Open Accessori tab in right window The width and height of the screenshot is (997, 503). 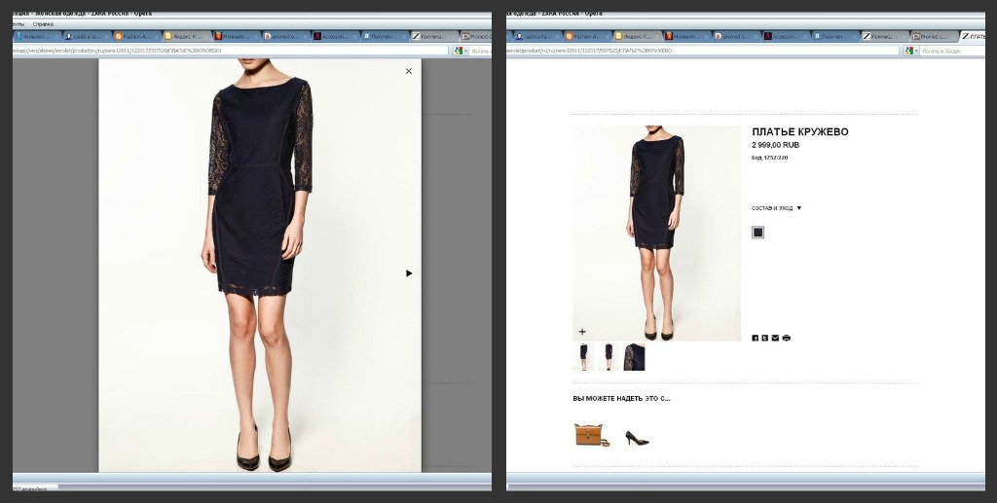(x=787, y=37)
